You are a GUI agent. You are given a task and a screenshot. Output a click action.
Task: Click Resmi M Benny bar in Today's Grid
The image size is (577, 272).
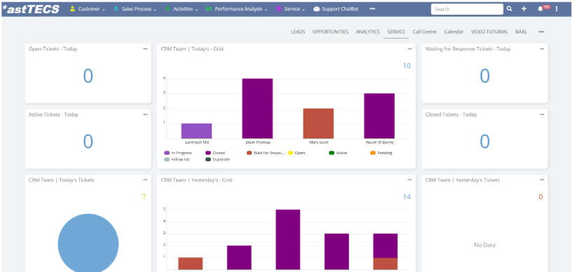coord(379,116)
